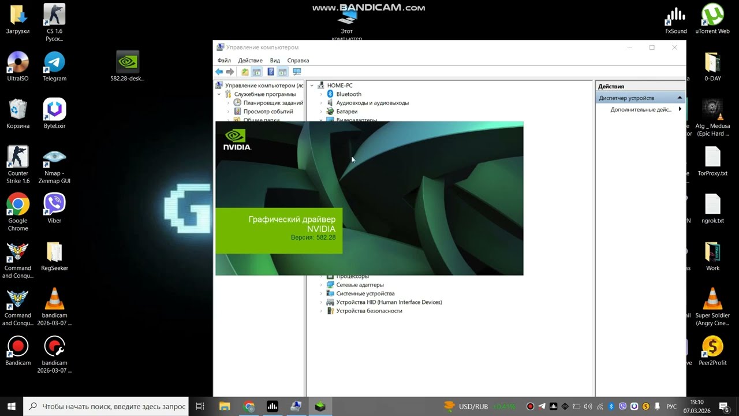Screen dimensions: 739x416
Task: Collapse the Диспетчер устройств actions section
Action: coord(680,98)
